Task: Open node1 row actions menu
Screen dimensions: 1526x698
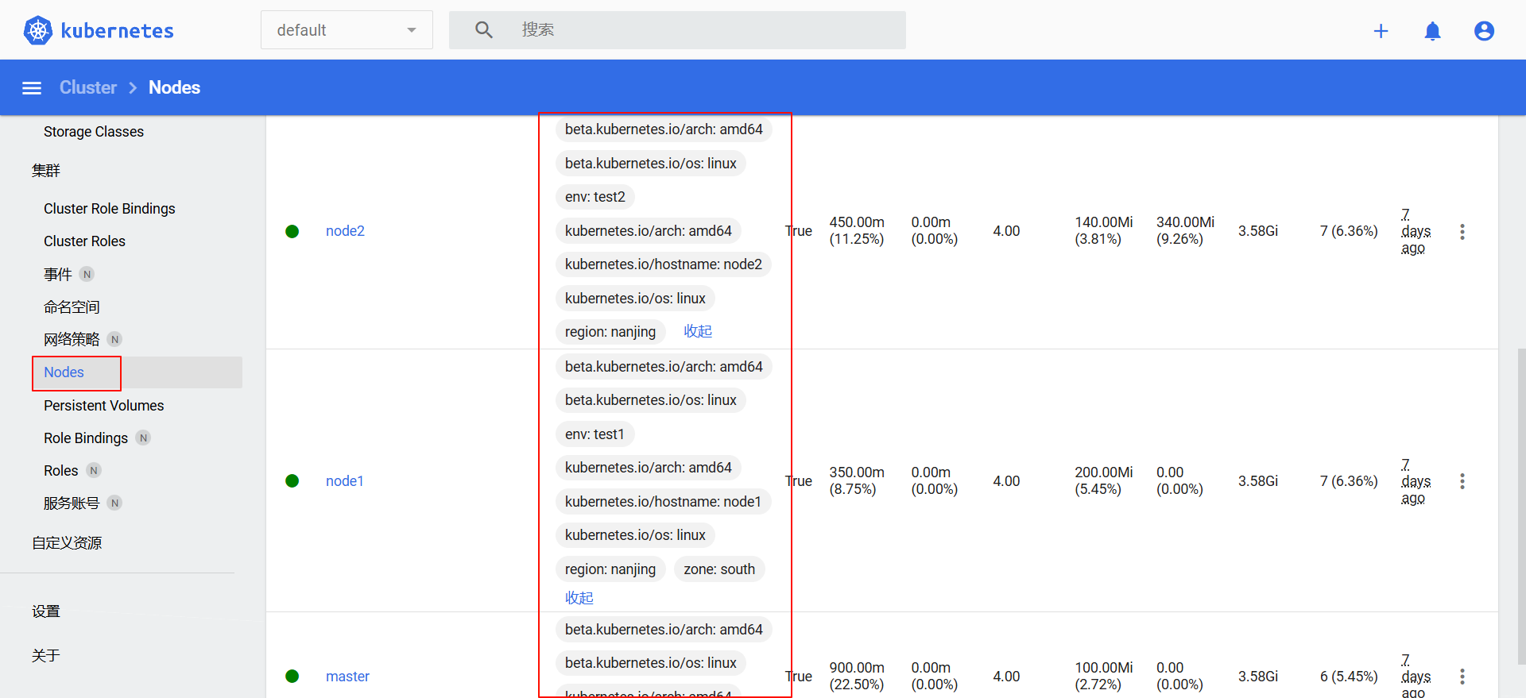Action: [x=1462, y=481]
